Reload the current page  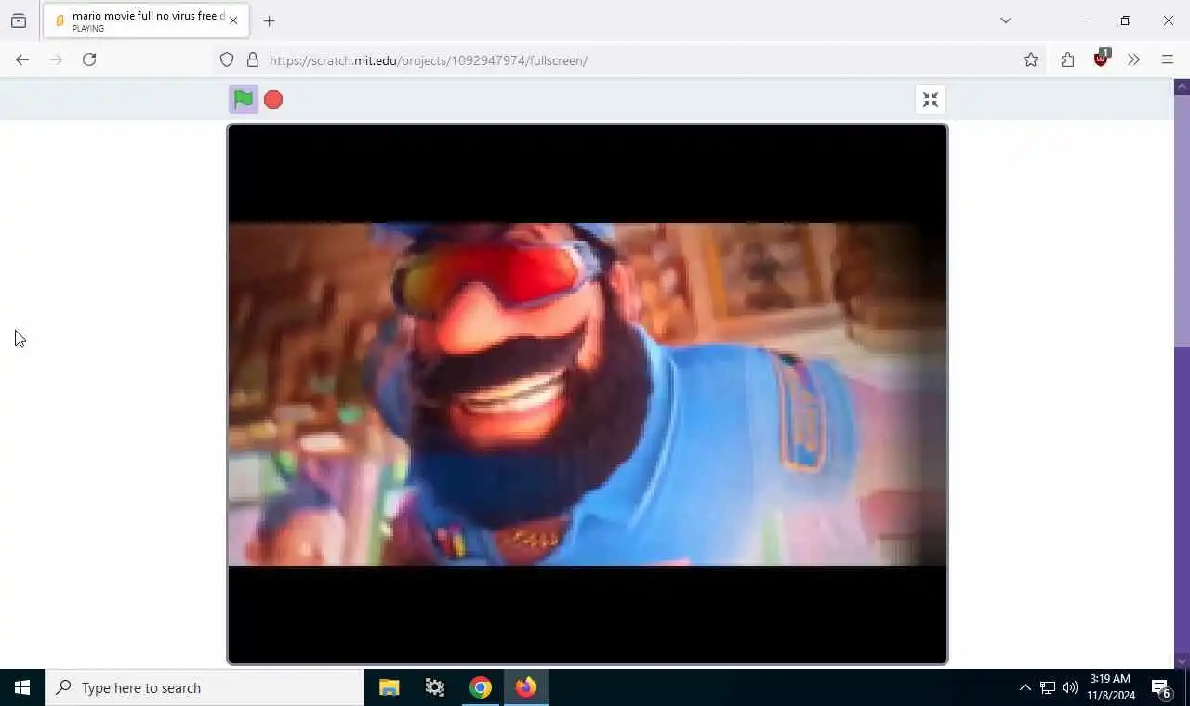[89, 59]
